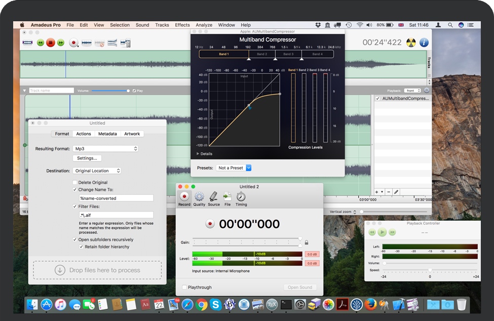
Task: Open the Effects menu
Action: (x=182, y=25)
